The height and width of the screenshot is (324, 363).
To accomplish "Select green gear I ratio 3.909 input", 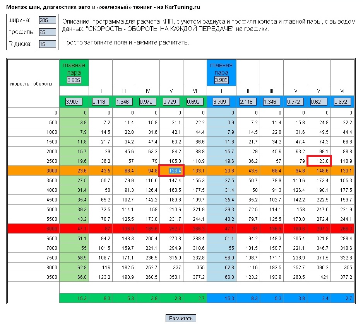I will coord(74,102).
